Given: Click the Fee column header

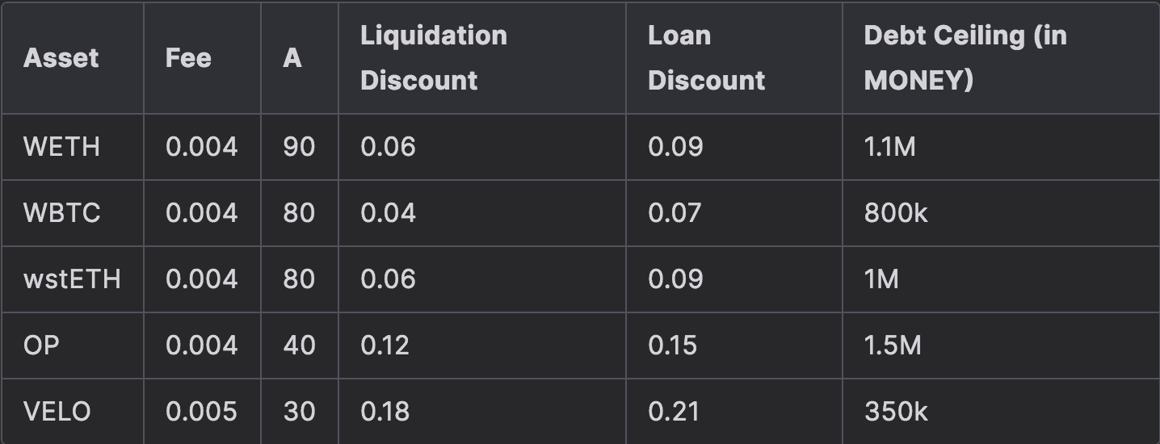Looking at the screenshot, I should click(188, 58).
